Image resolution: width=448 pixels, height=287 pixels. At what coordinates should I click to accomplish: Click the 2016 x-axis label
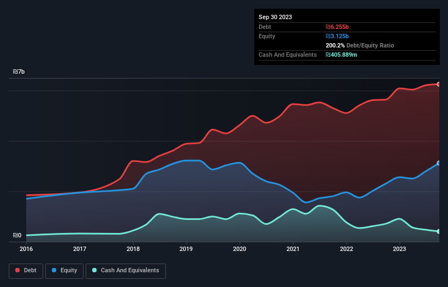(26, 249)
